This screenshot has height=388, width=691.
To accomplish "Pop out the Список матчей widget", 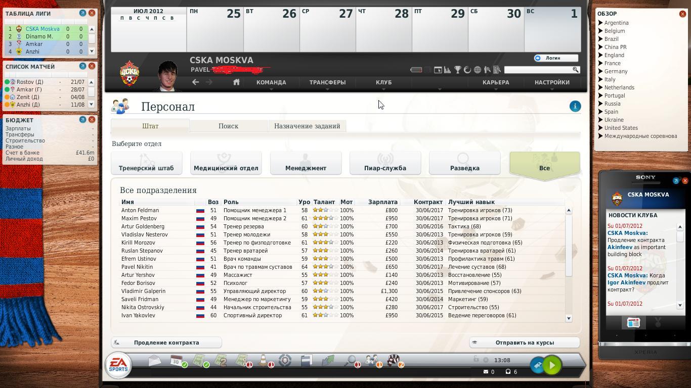I will point(82,66).
